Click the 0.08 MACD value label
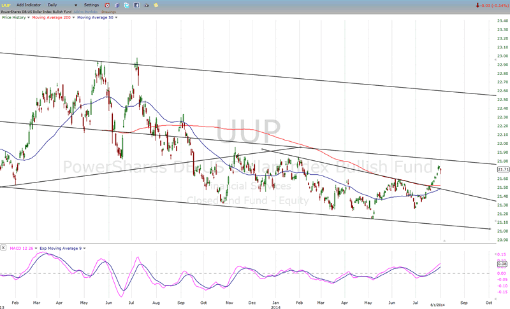The image size is (510, 309). click(502, 264)
